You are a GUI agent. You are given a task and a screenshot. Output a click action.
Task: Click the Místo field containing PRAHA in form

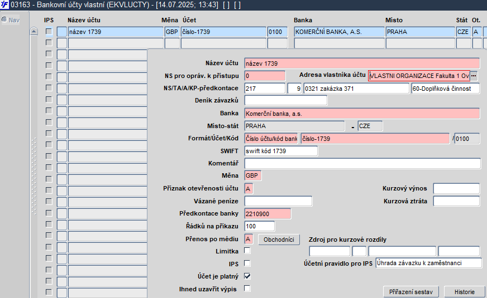click(294, 126)
